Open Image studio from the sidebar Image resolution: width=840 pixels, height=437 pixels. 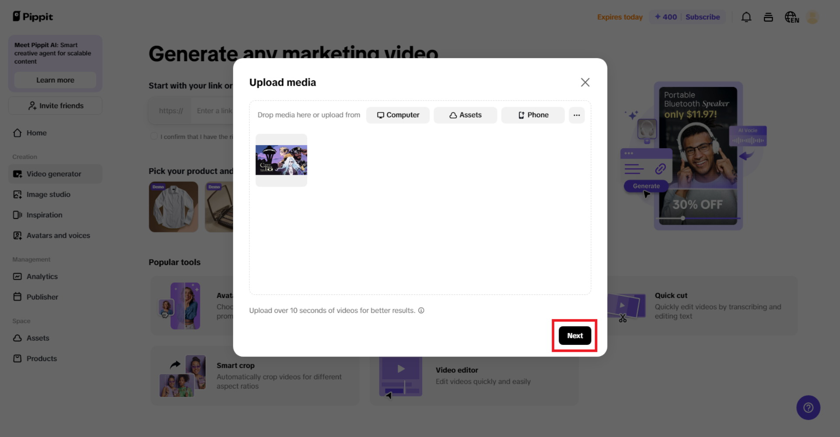coord(48,194)
